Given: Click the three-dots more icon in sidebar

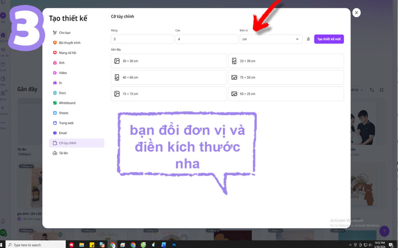Looking at the screenshot, I should click(x=3, y=122).
